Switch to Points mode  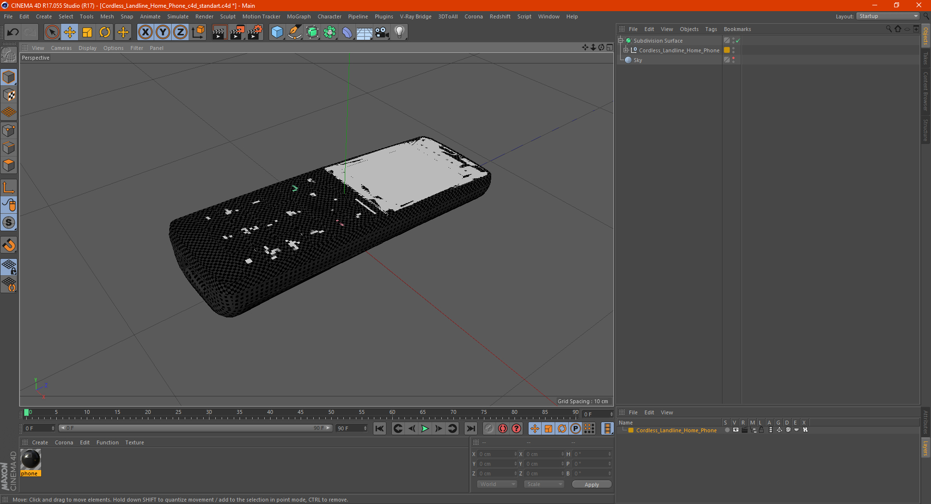[x=9, y=130]
